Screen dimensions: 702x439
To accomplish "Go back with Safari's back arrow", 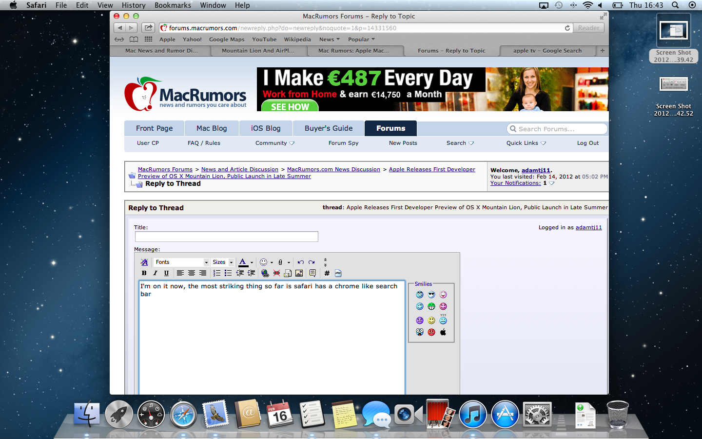I will [120, 28].
